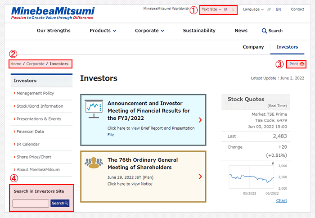Click the Last price value 2,483
This screenshot has width=315, height=218.
[280, 136]
